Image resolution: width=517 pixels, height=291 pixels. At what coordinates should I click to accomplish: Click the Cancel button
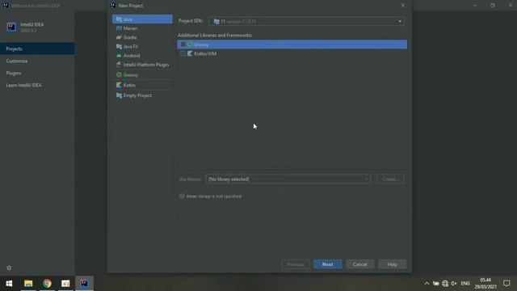point(359,264)
